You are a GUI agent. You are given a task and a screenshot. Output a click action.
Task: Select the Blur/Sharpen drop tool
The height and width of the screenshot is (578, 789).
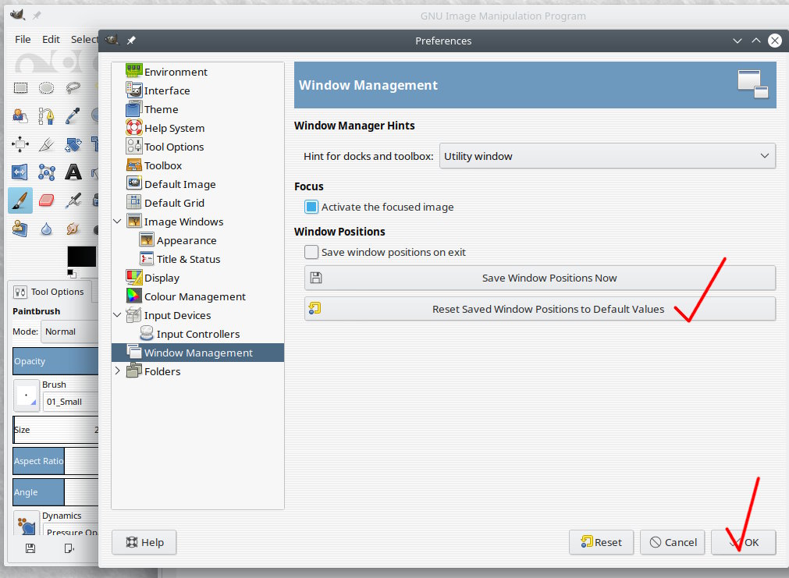pos(46,229)
